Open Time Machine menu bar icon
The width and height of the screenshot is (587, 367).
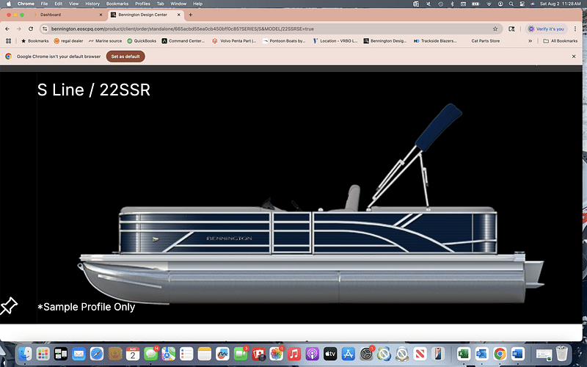pyautogui.click(x=441, y=4)
